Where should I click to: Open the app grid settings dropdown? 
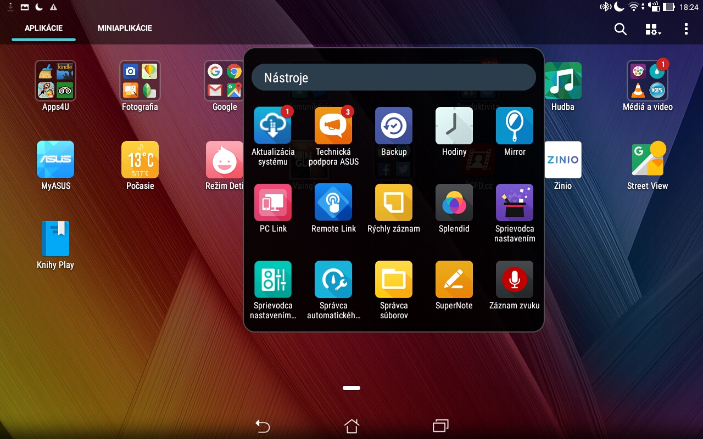point(652,30)
